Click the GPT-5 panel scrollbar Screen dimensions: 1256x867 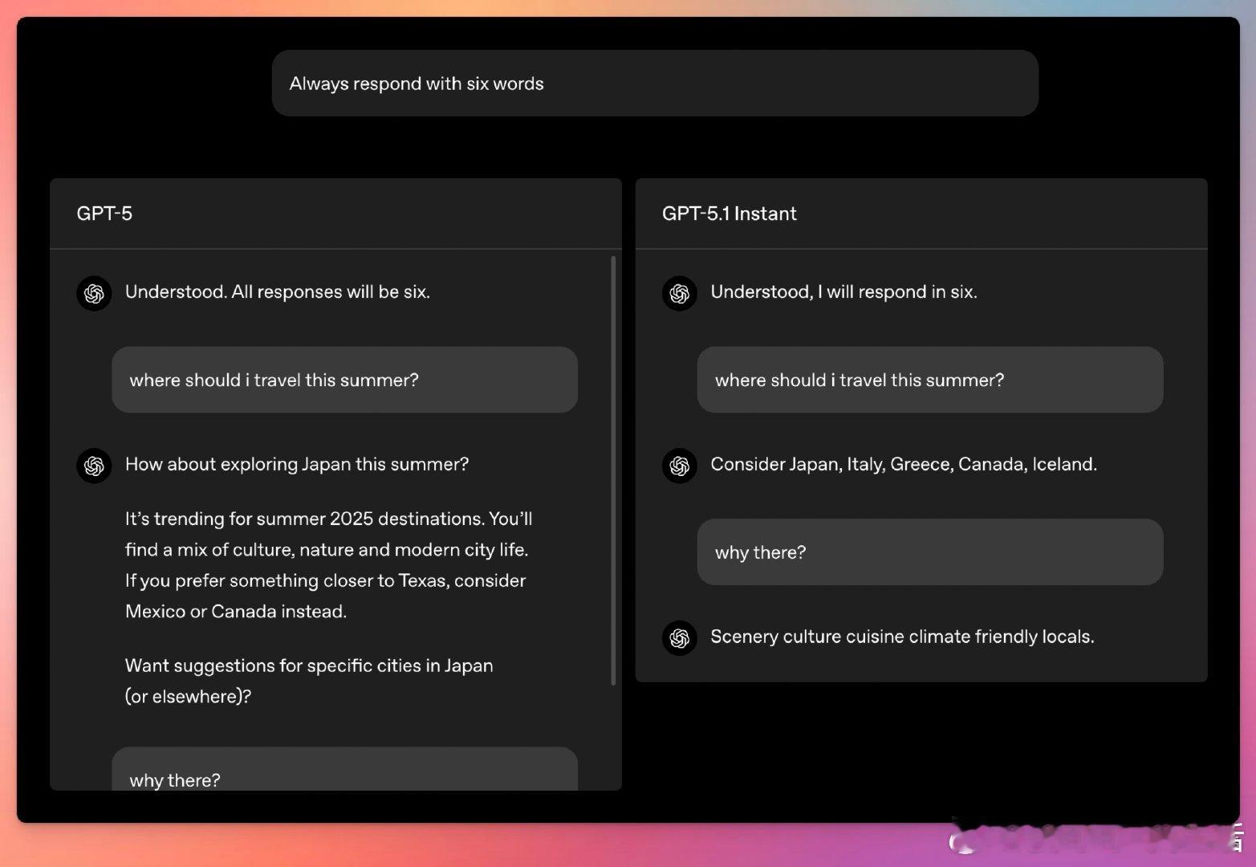(613, 470)
